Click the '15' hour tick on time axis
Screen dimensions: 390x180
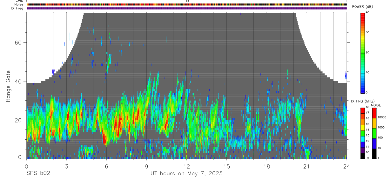coord(227,166)
